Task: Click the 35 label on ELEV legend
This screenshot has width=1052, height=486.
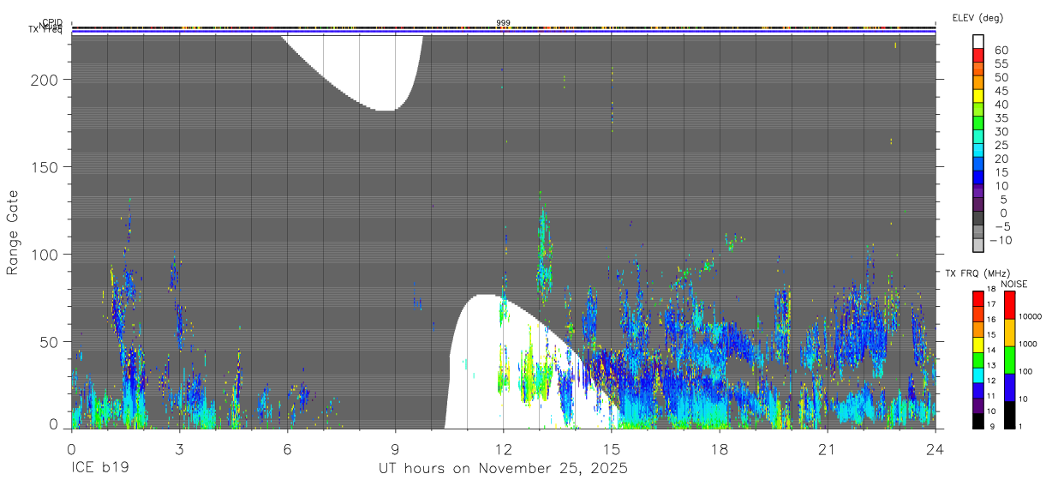Action: [x=1001, y=118]
